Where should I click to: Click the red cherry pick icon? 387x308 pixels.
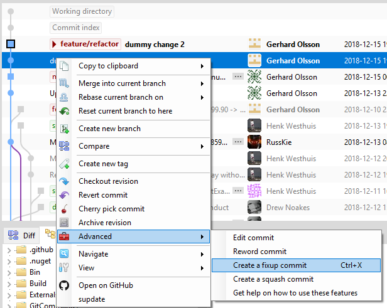[64, 209]
